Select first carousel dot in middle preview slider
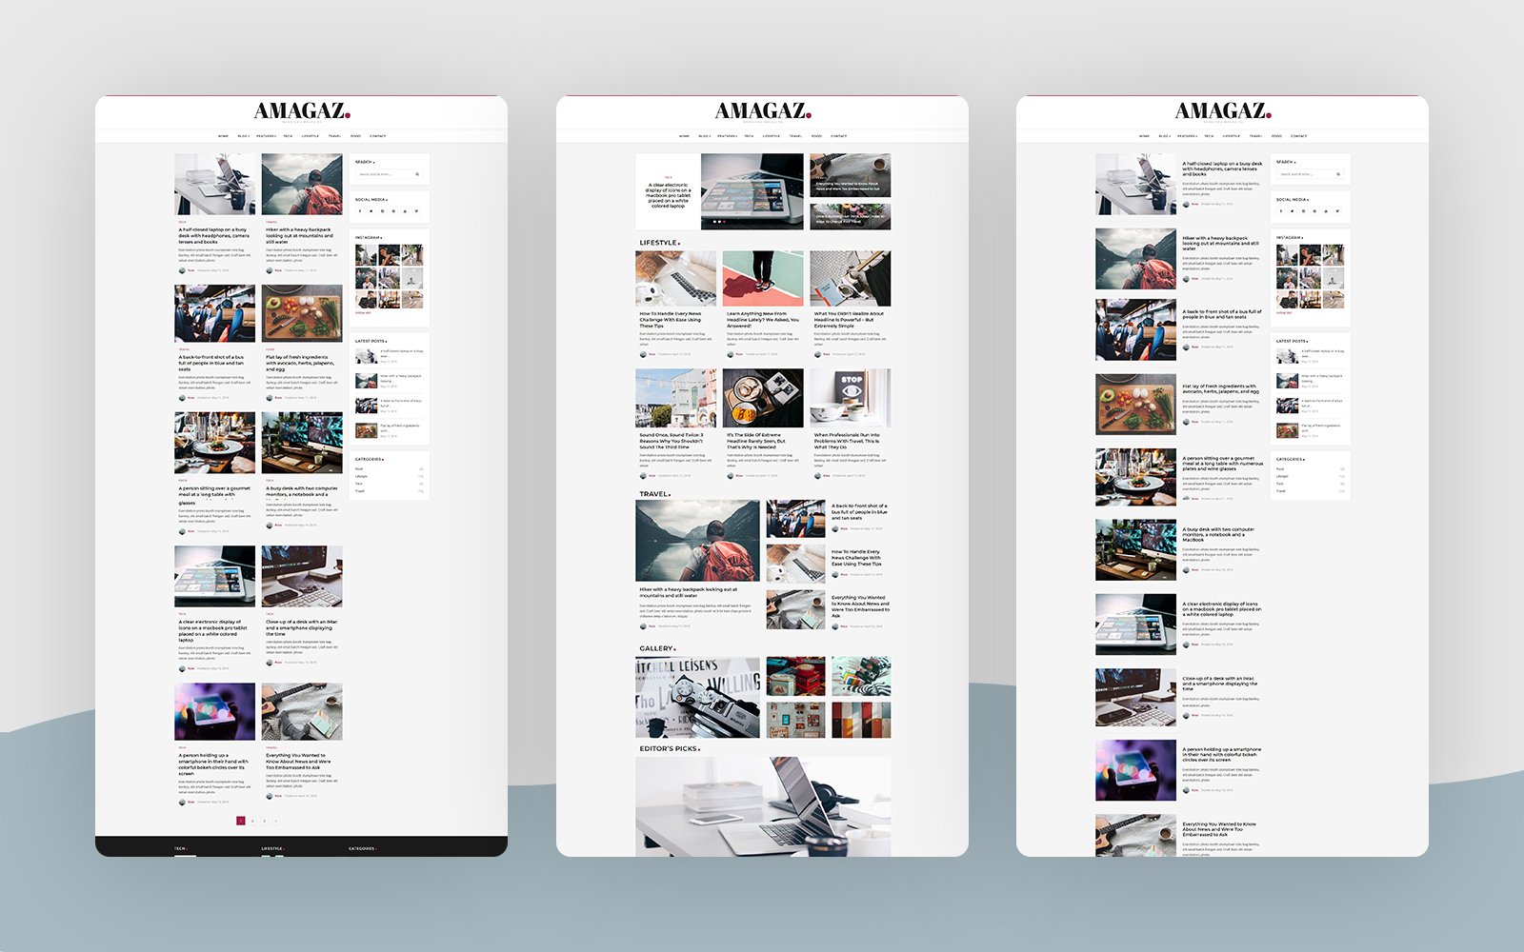This screenshot has width=1524, height=952. pos(714,222)
